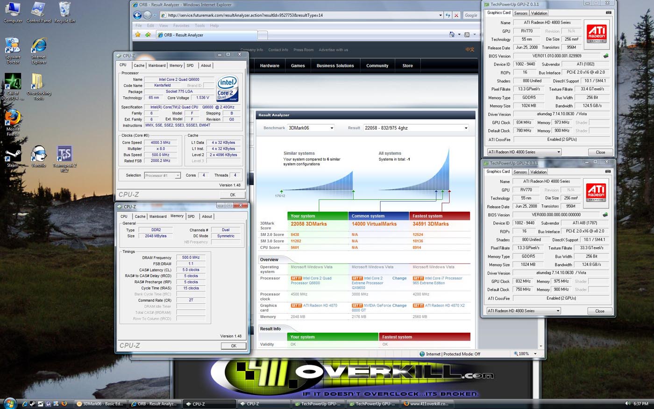Image resolution: width=654 pixels, height=409 pixels.
Task: Launch Firefox from the quick launch bar
Action: (64, 403)
